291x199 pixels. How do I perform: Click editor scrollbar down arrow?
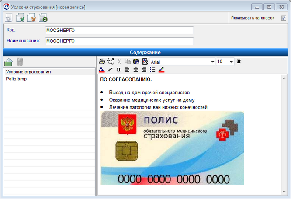(284, 192)
